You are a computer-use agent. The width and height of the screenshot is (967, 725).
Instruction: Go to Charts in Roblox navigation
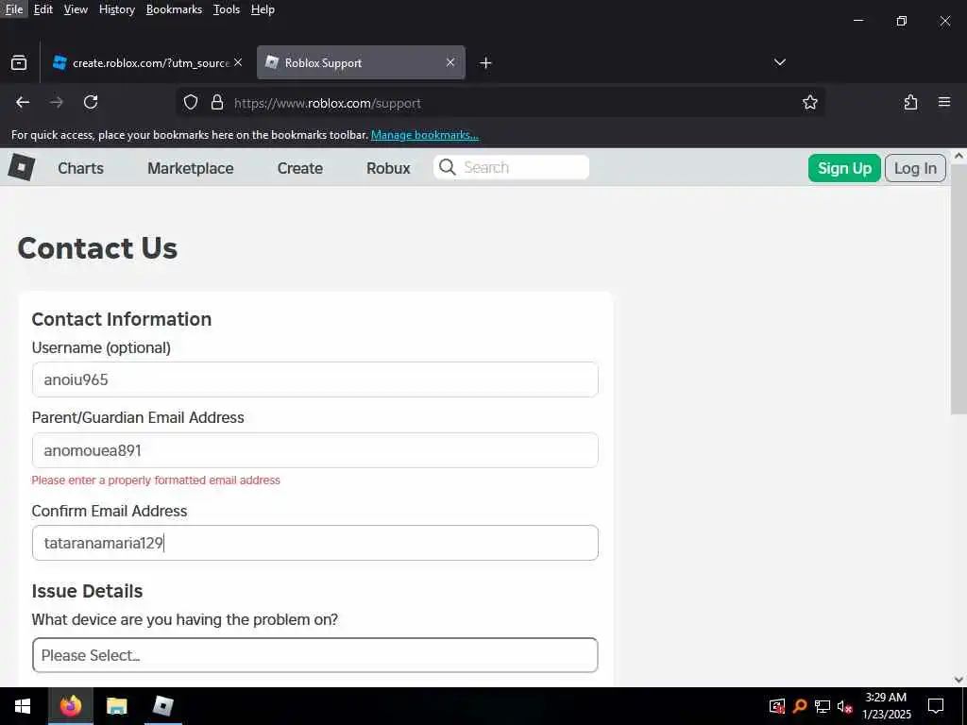tap(81, 168)
